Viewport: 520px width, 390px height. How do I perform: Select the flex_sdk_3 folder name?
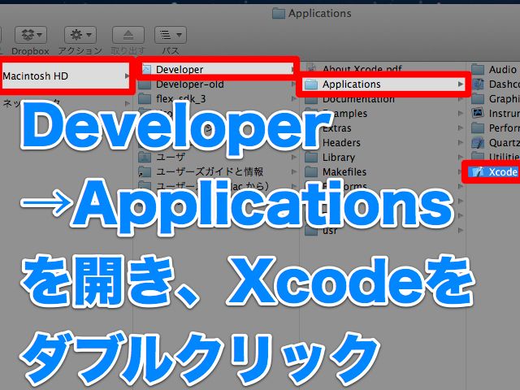[181, 99]
